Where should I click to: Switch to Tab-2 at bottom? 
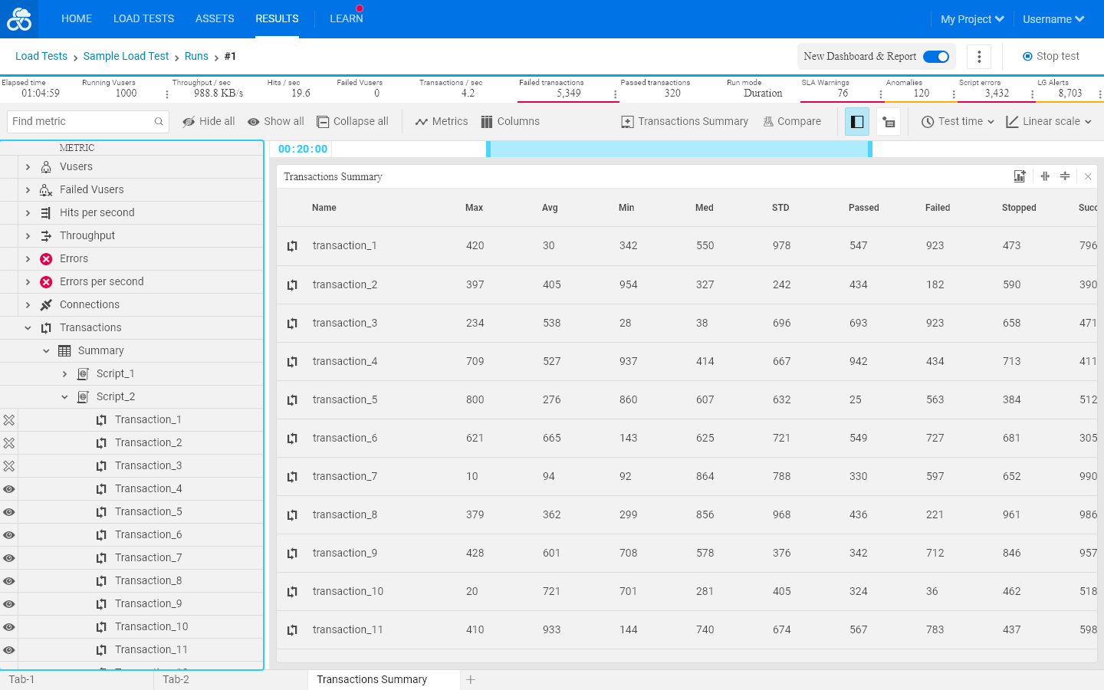[176, 679]
